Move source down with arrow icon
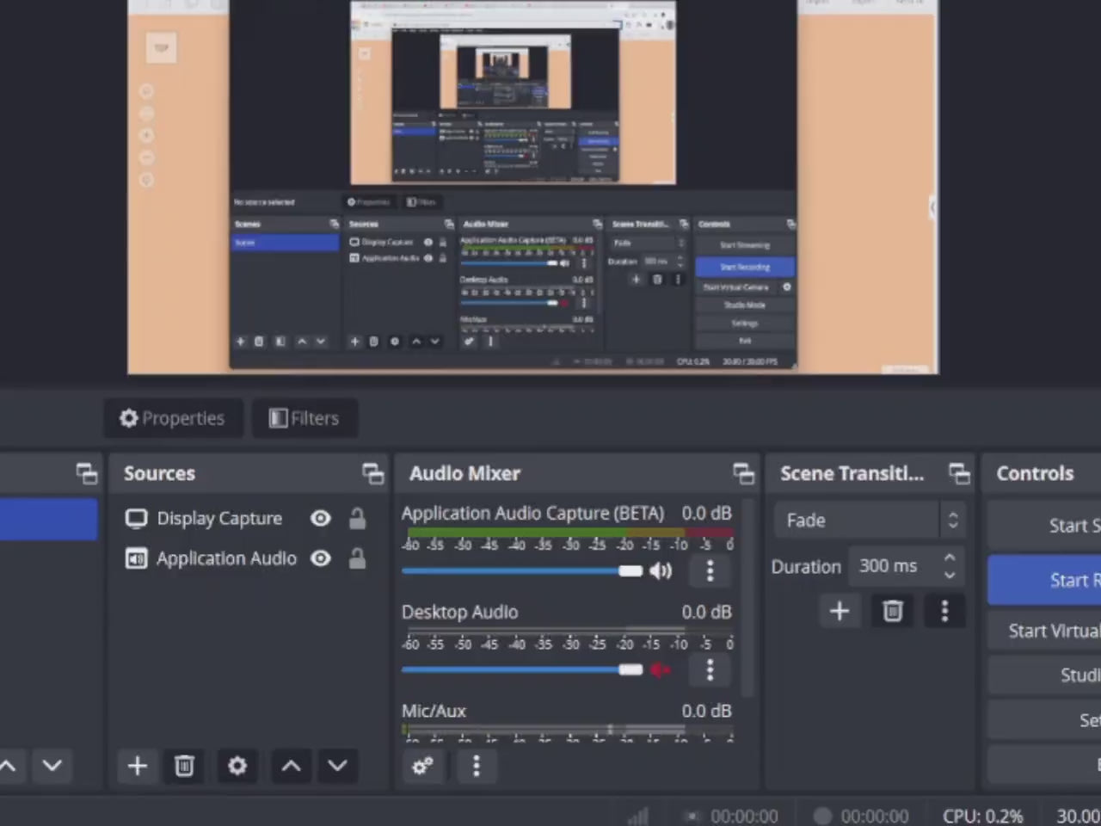This screenshot has width=1101, height=826. click(337, 766)
